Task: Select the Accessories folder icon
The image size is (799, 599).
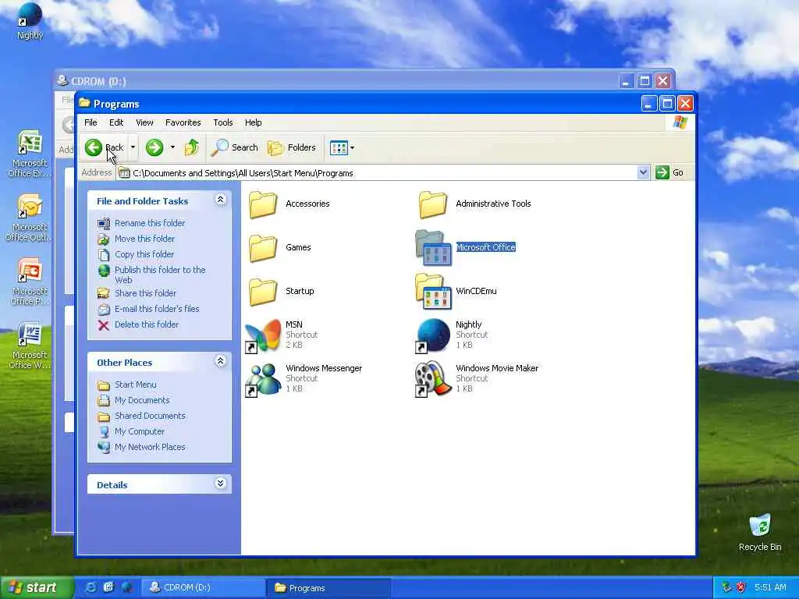Action: pyautogui.click(x=263, y=205)
